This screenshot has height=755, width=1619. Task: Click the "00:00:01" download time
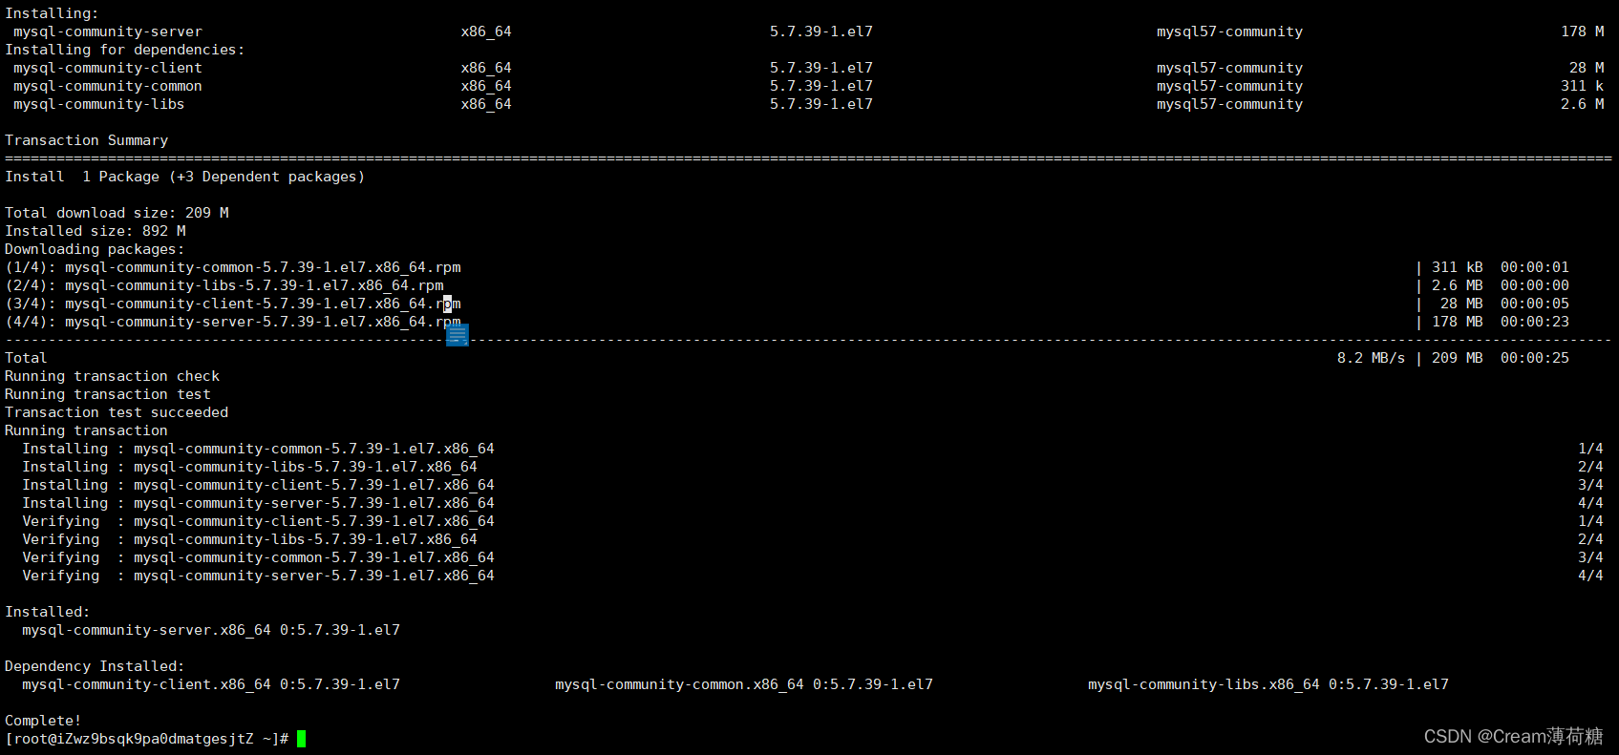click(x=1535, y=267)
